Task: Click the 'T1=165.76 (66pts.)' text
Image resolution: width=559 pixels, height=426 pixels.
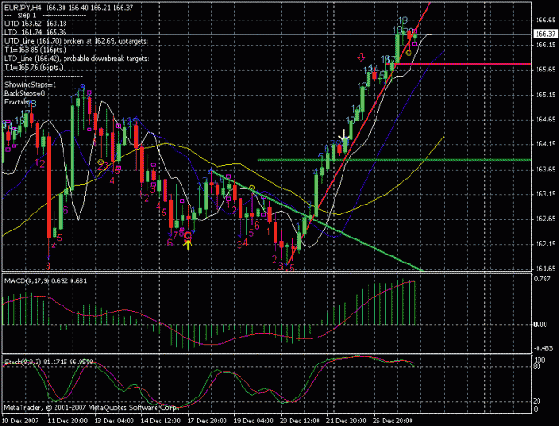Action: (x=34, y=67)
